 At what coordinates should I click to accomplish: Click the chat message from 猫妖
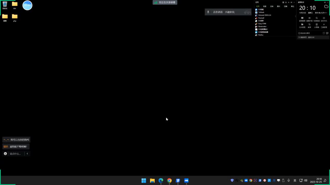[15, 146]
